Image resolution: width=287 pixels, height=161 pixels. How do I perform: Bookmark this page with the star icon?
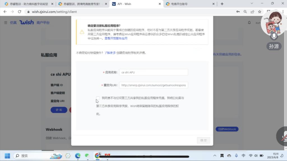(260, 12)
